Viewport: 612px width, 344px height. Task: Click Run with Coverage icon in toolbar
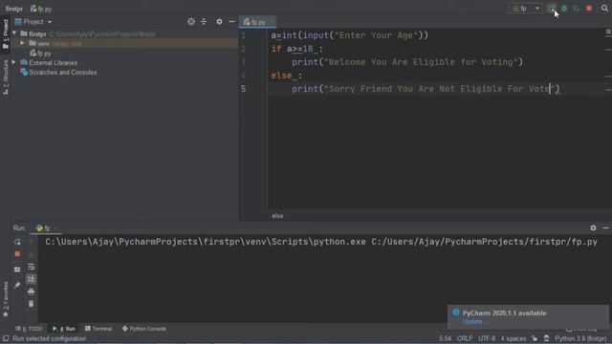click(577, 9)
